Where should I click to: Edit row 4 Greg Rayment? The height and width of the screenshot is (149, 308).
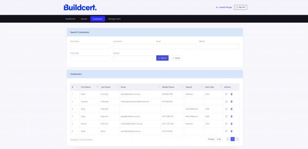(226, 116)
